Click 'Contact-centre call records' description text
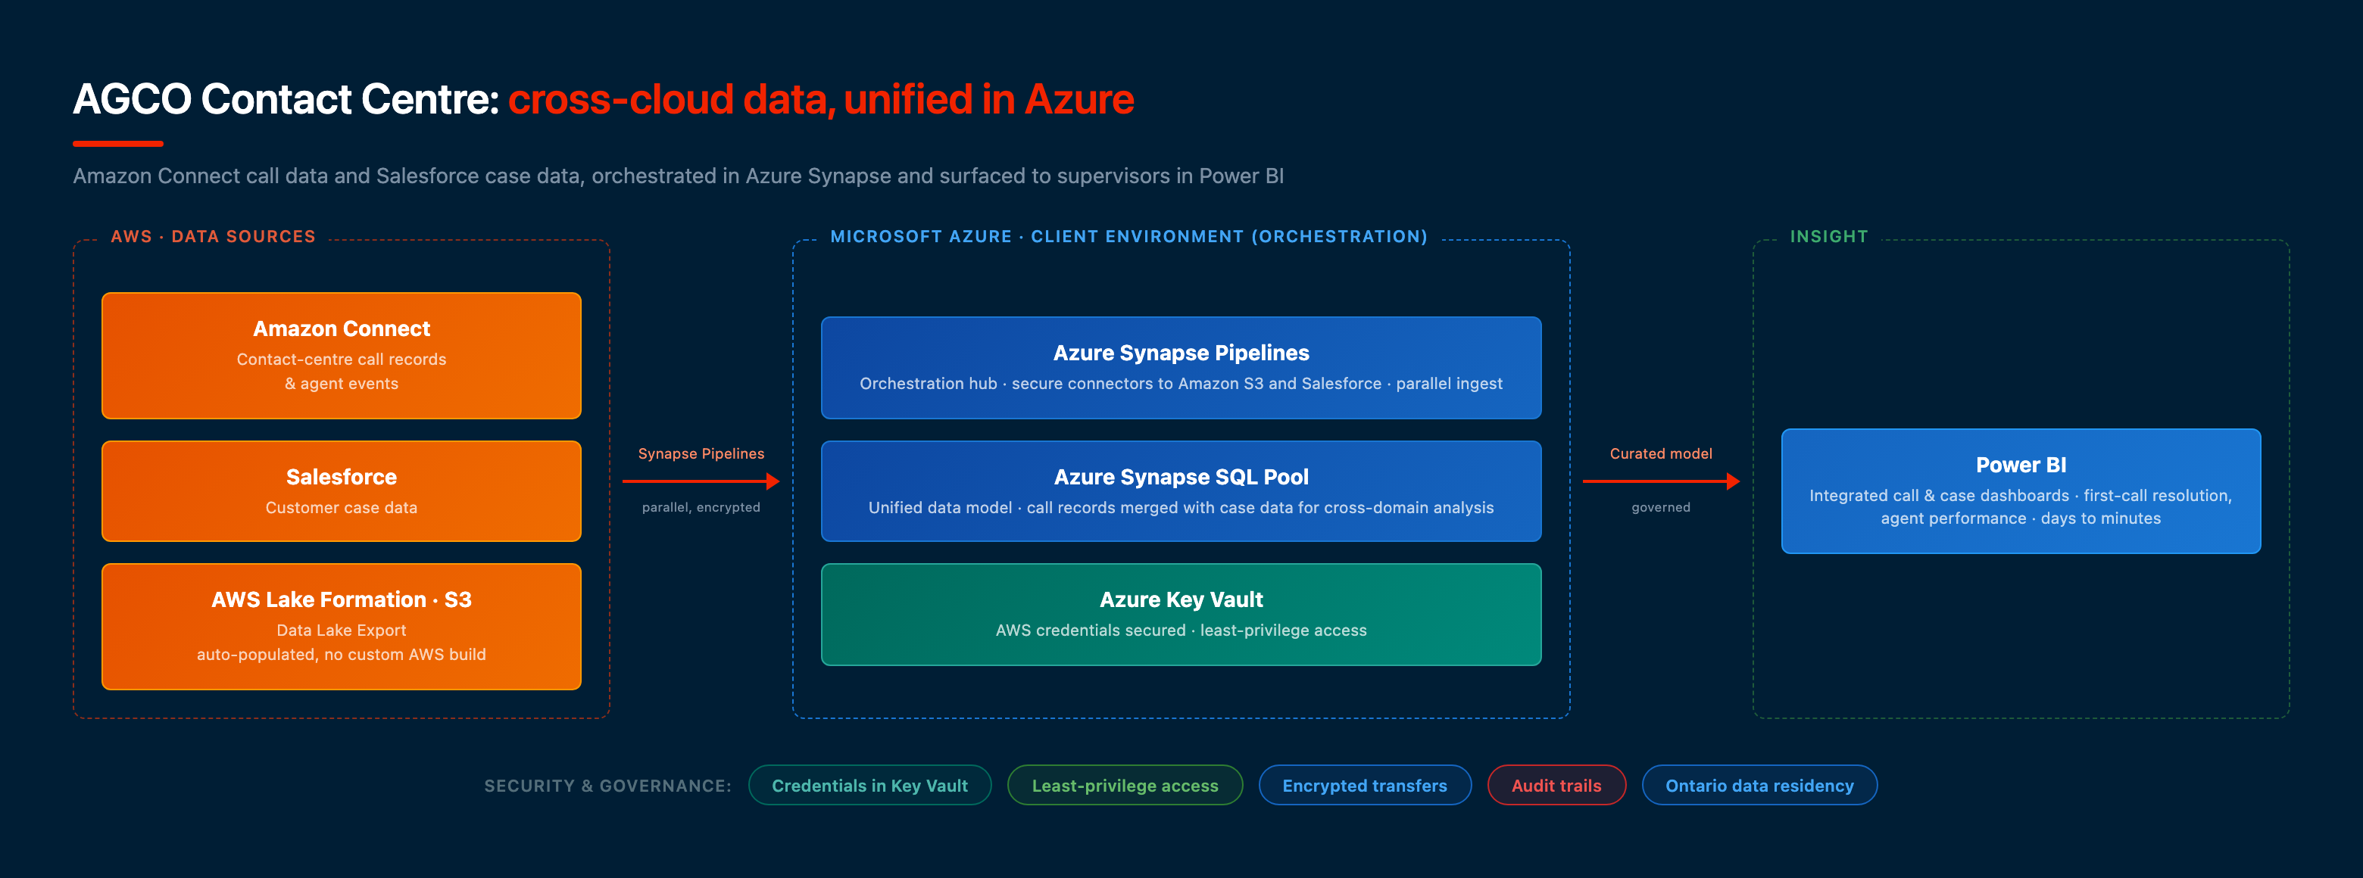Screen dimensions: 2363x878 tap(342, 360)
